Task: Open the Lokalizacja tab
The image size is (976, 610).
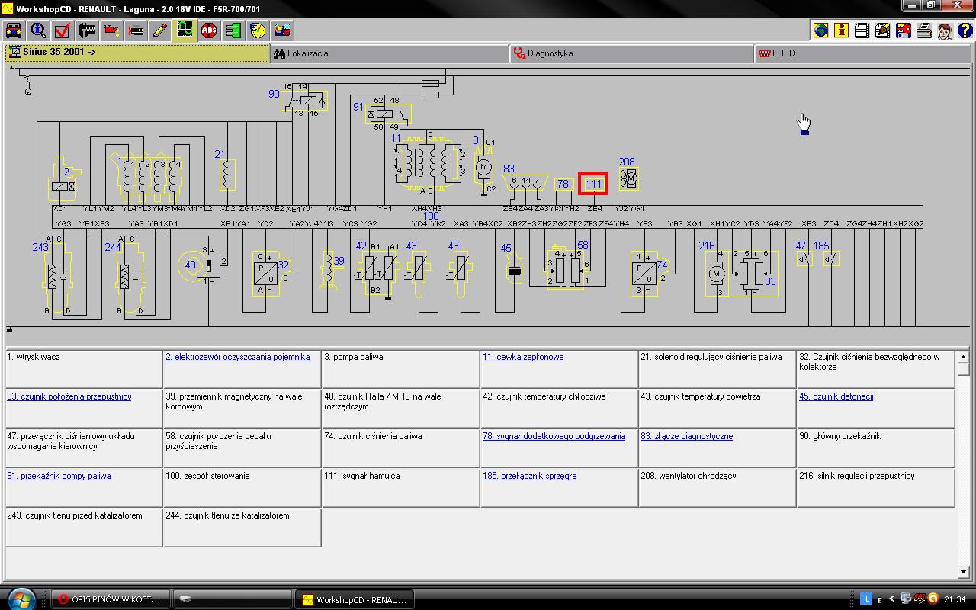Action: pyautogui.click(x=390, y=53)
